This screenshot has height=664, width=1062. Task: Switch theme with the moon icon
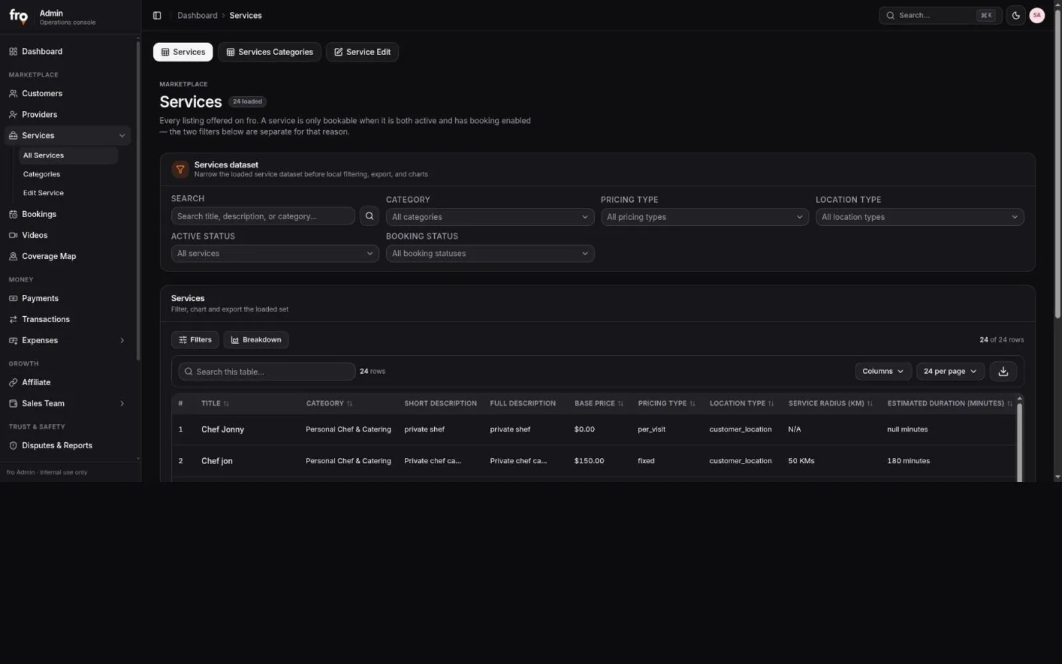click(x=1016, y=15)
